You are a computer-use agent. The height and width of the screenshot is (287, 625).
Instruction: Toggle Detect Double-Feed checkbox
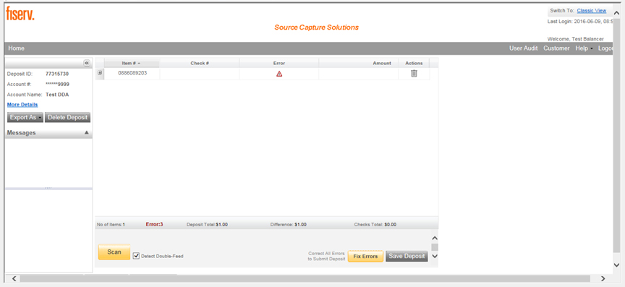(x=136, y=256)
